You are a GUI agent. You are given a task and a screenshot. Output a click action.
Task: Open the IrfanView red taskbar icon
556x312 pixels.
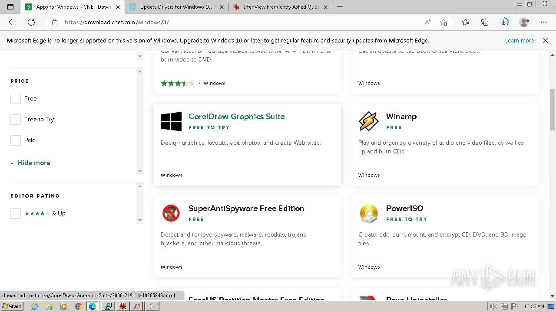pyautogui.click(x=123, y=306)
